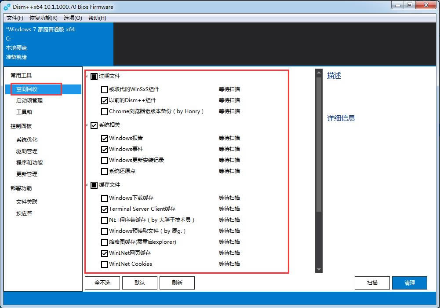Click the 扫描 button

click(372, 283)
